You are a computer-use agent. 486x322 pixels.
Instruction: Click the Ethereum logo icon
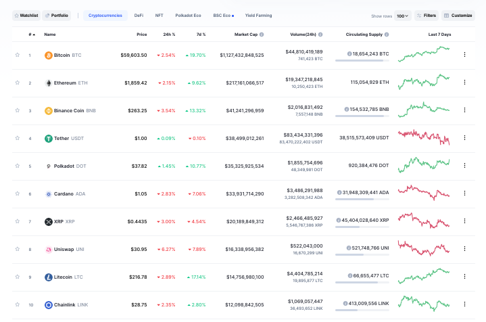(48, 83)
